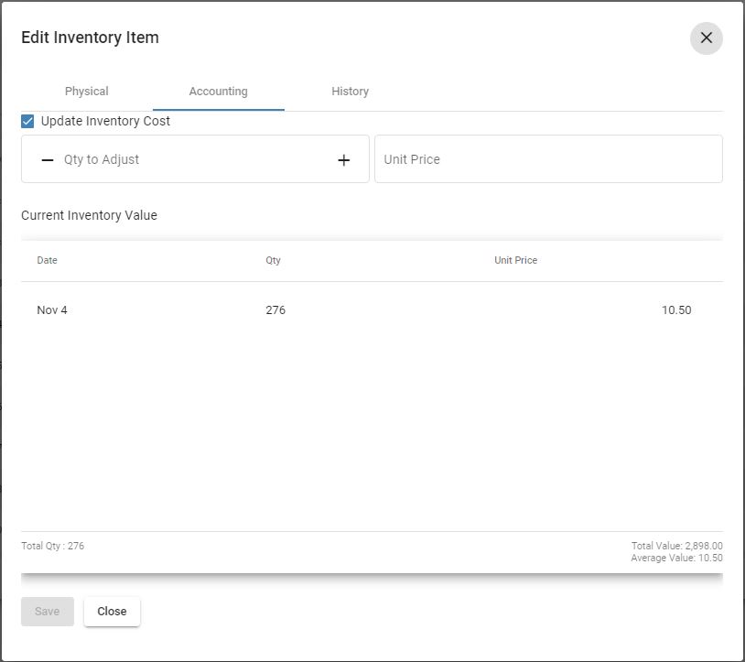Viewport: 745px width, 662px height.
Task: Switch to the Physical tab
Action: [87, 92]
